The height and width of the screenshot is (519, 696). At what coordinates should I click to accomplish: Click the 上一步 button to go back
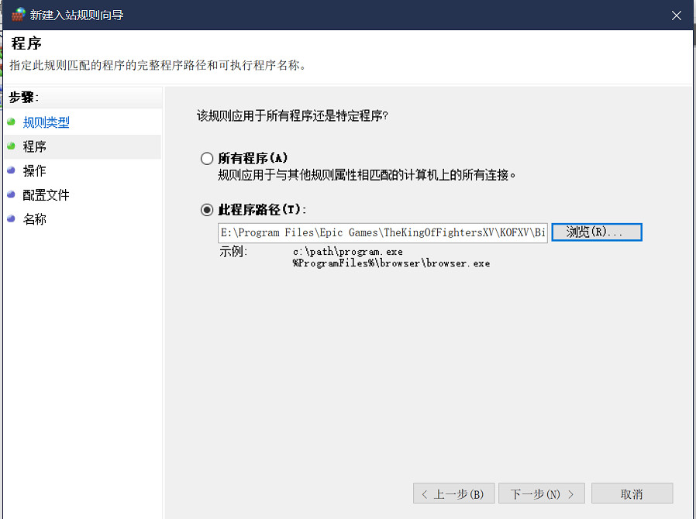tap(453, 493)
